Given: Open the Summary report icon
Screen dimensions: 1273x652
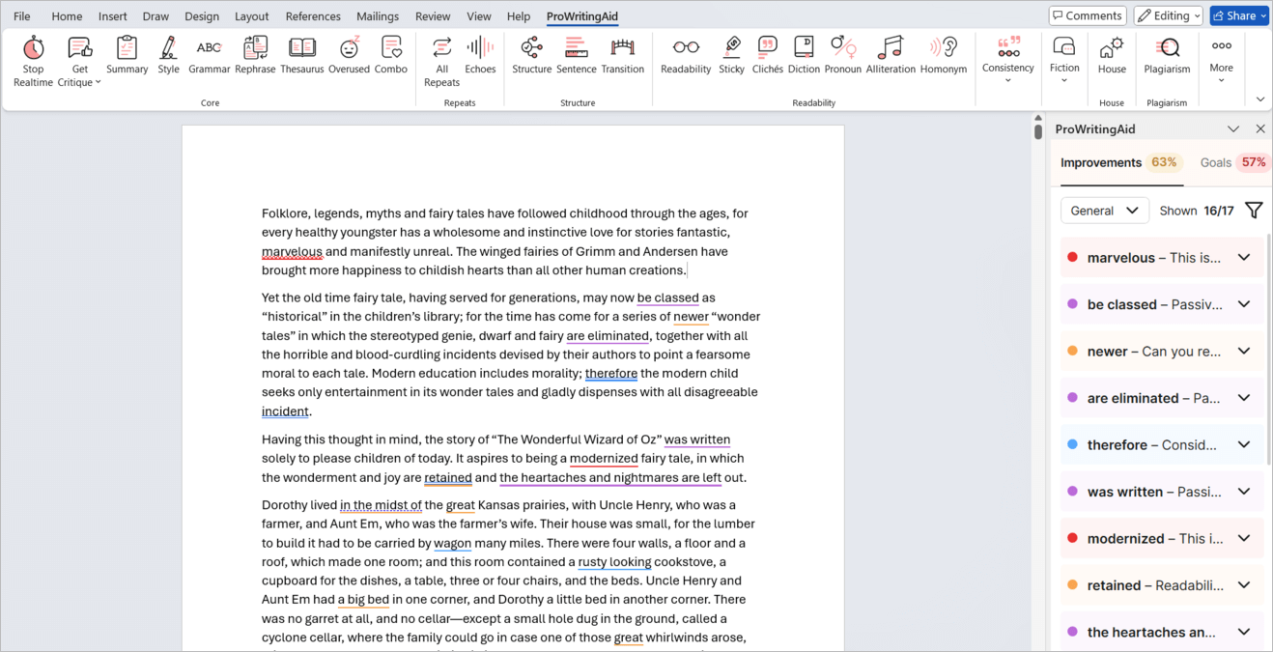Looking at the screenshot, I should click(x=127, y=48).
